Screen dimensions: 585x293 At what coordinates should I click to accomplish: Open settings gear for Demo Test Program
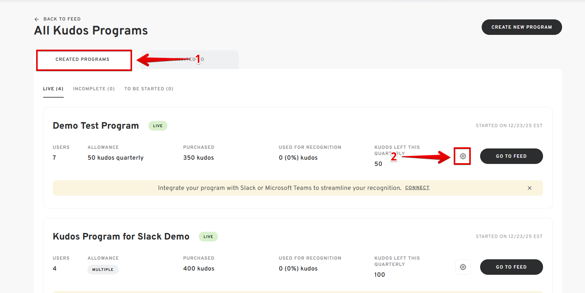tap(463, 156)
